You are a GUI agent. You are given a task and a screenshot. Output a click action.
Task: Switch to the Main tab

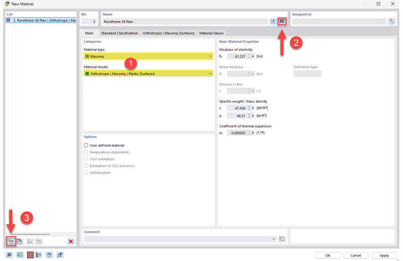coord(89,33)
